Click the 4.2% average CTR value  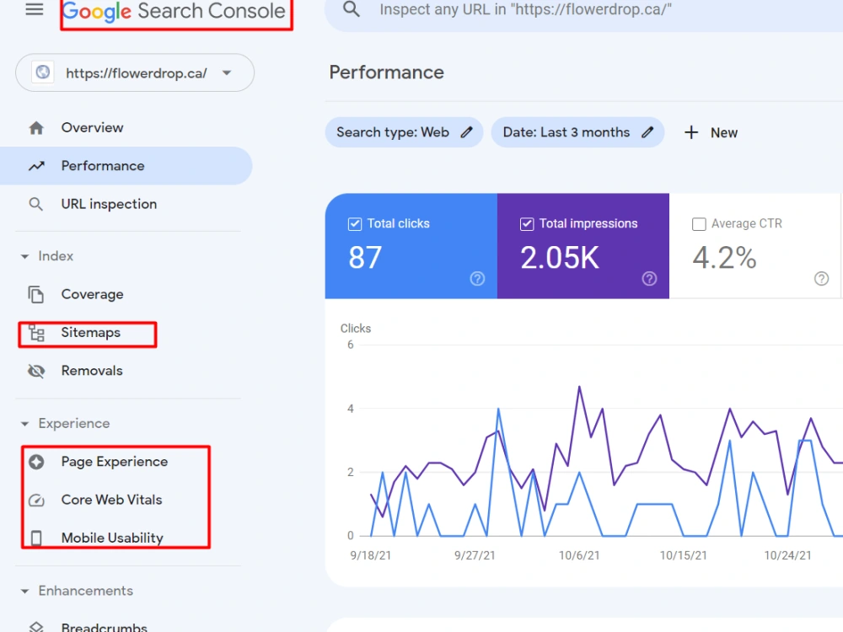tap(724, 257)
